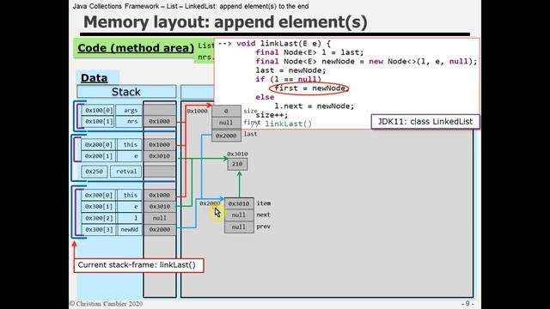This screenshot has width=550, height=309.
Task: Select the '0x300[2]' stack address cell
Action: [x=99, y=218]
